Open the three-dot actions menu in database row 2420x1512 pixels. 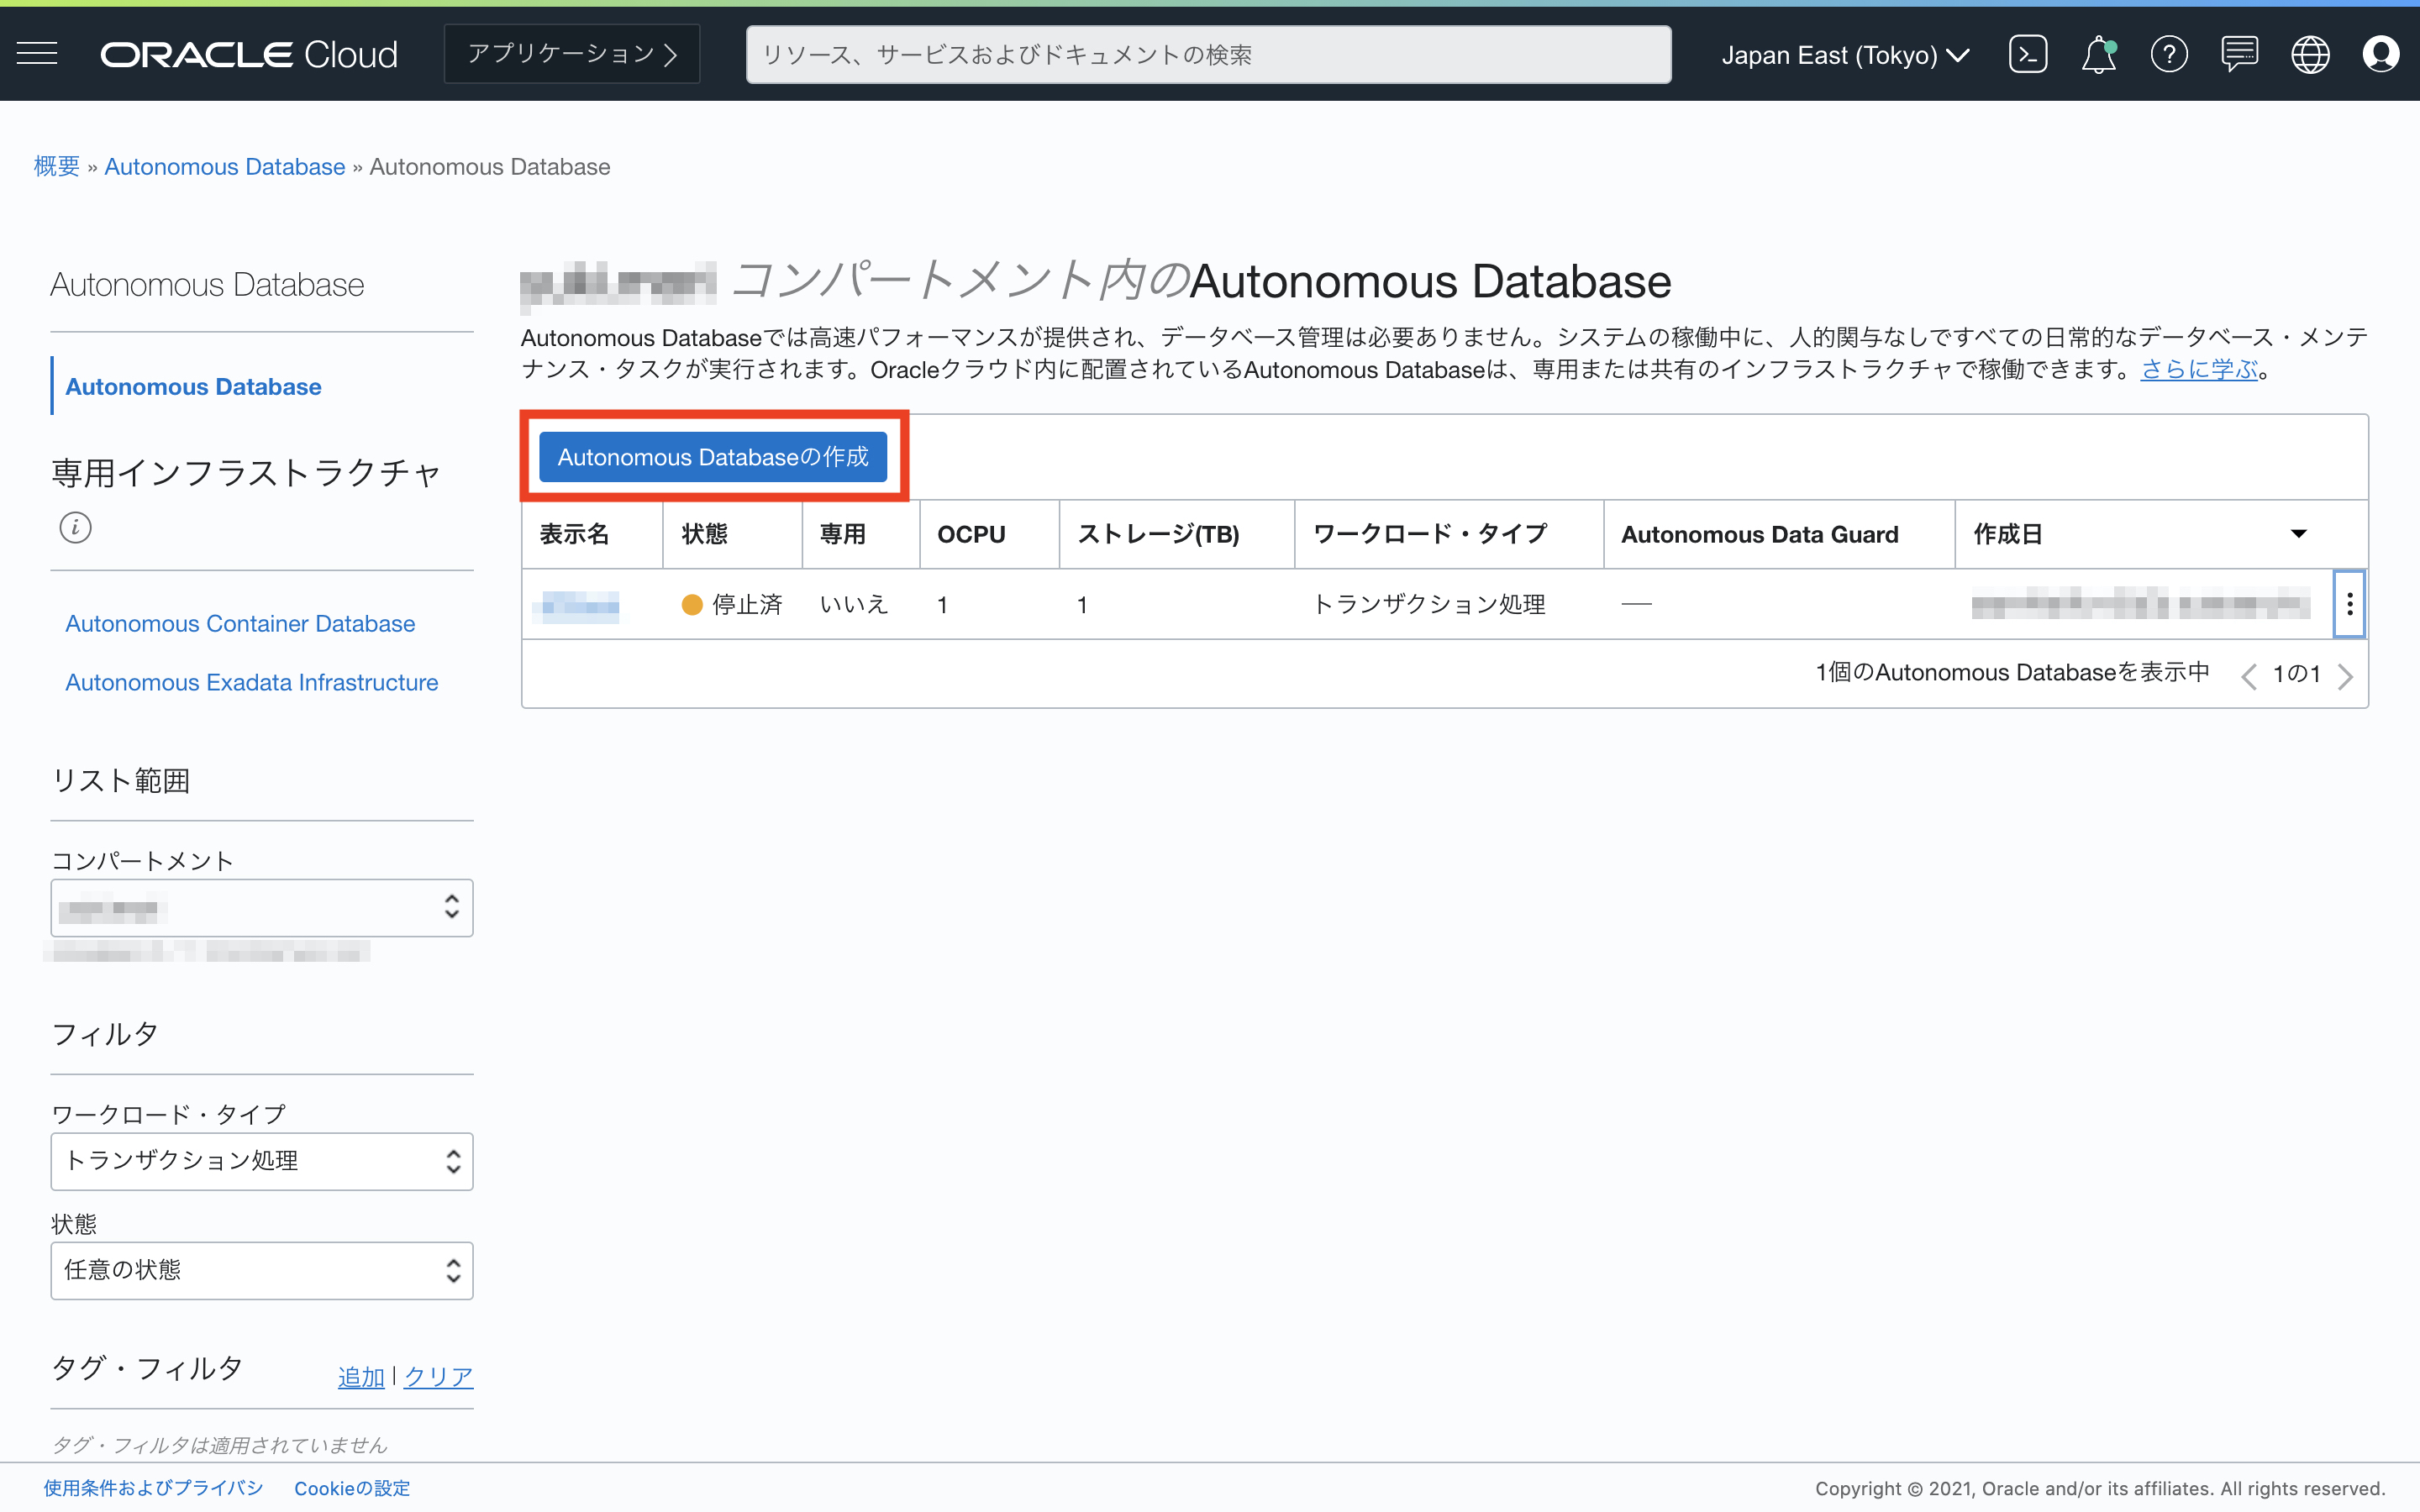click(x=2349, y=604)
